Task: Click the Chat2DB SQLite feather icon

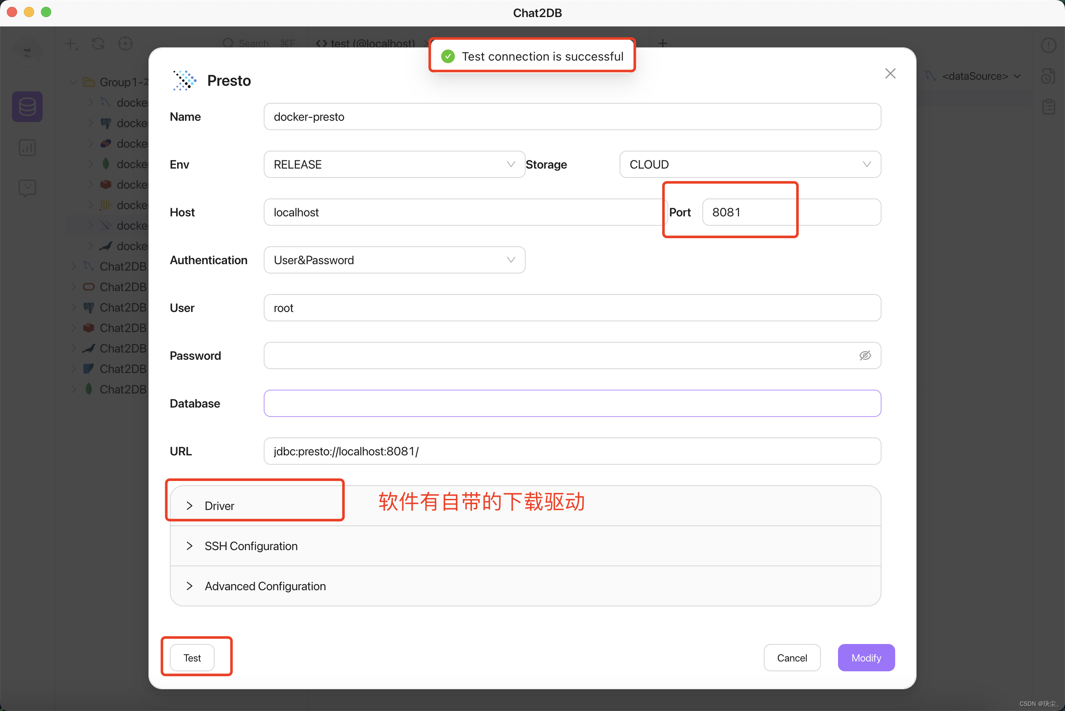Action: pyautogui.click(x=89, y=369)
